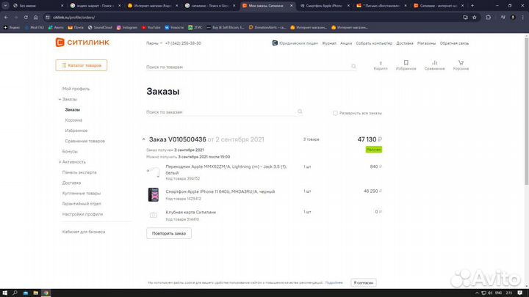Open the Доставка header link
The height and width of the screenshot is (297, 529).
(405, 43)
